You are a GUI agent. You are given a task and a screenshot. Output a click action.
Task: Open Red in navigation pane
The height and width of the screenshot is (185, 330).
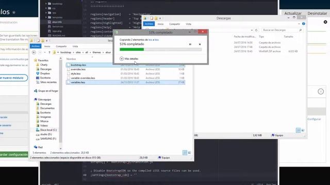click(x=38, y=147)
